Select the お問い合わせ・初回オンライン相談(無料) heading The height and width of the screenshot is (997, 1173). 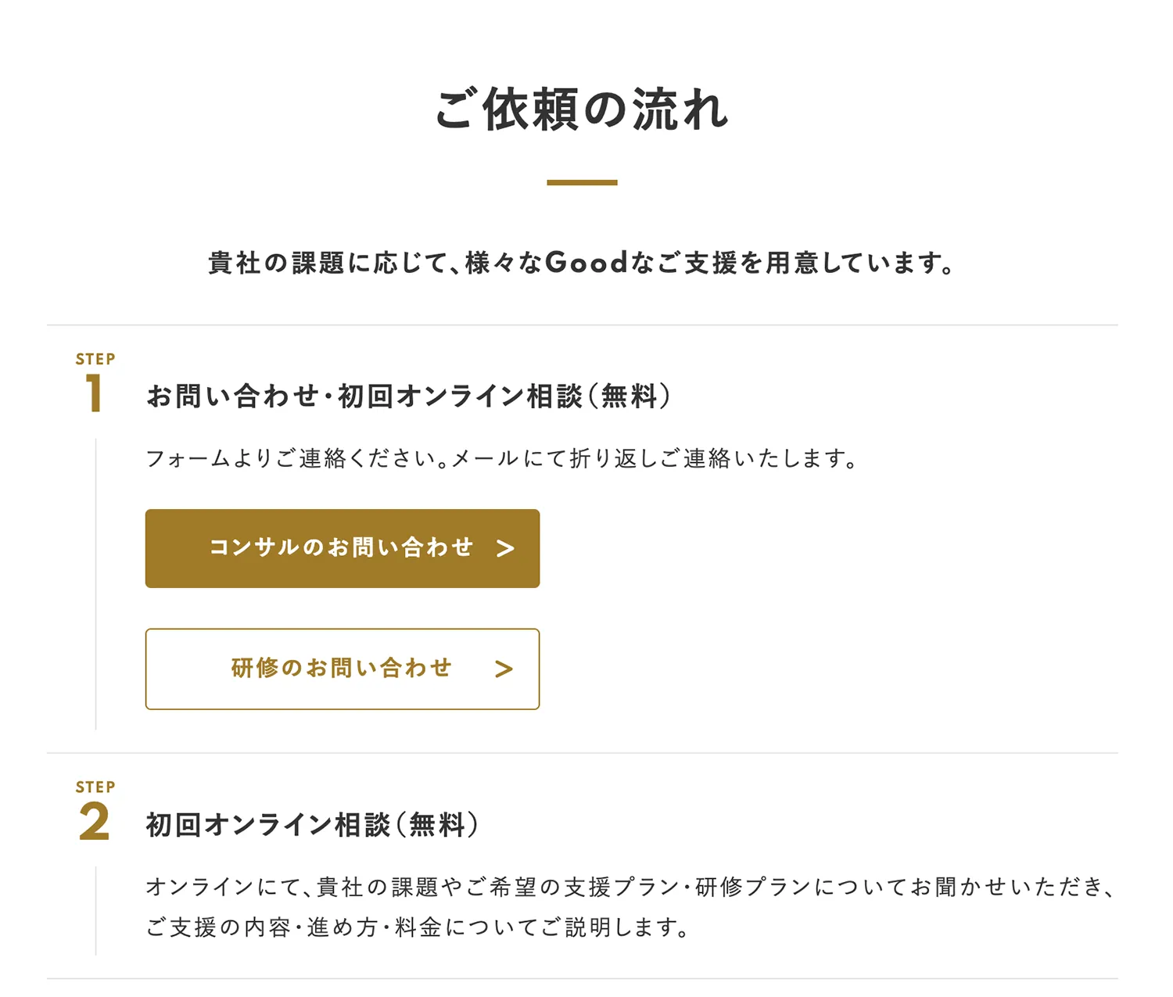click(408, 396)
